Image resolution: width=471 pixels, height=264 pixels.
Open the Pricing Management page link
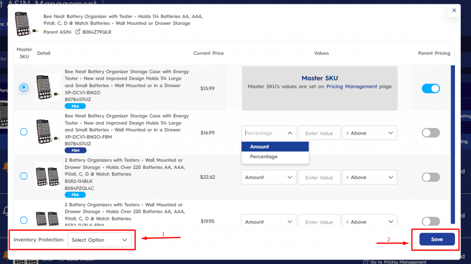[x=351, y=86]
